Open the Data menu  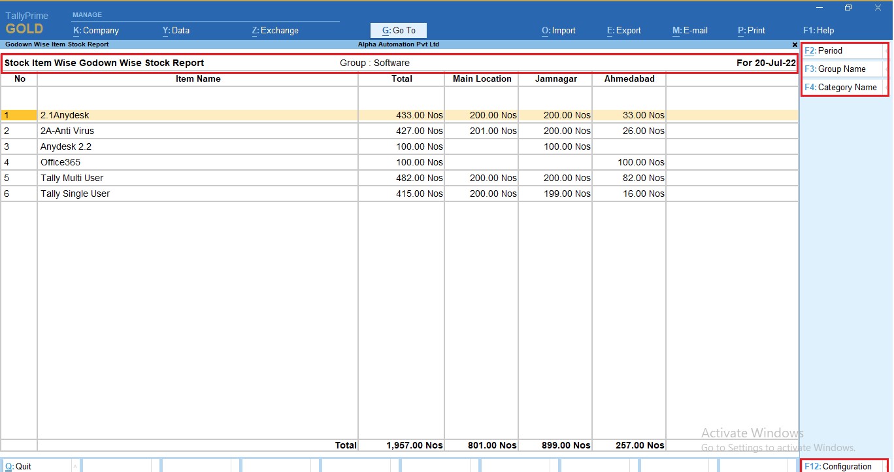point(176,30)
